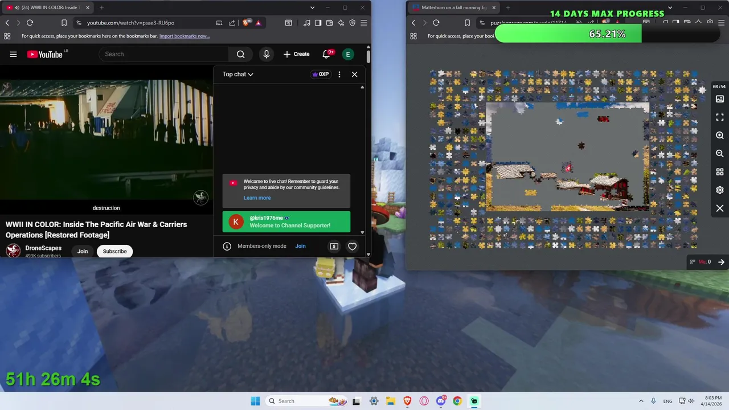Open Windows Start menu

click(255, 401)
